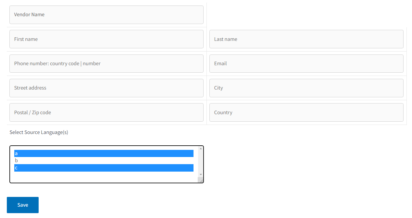412x218 pixels.
Task: Click the Email input field
Action: [x=306, y=63]
